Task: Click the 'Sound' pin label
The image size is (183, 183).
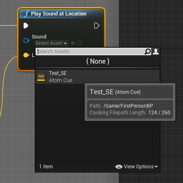Action: click(x=39, y=37)
